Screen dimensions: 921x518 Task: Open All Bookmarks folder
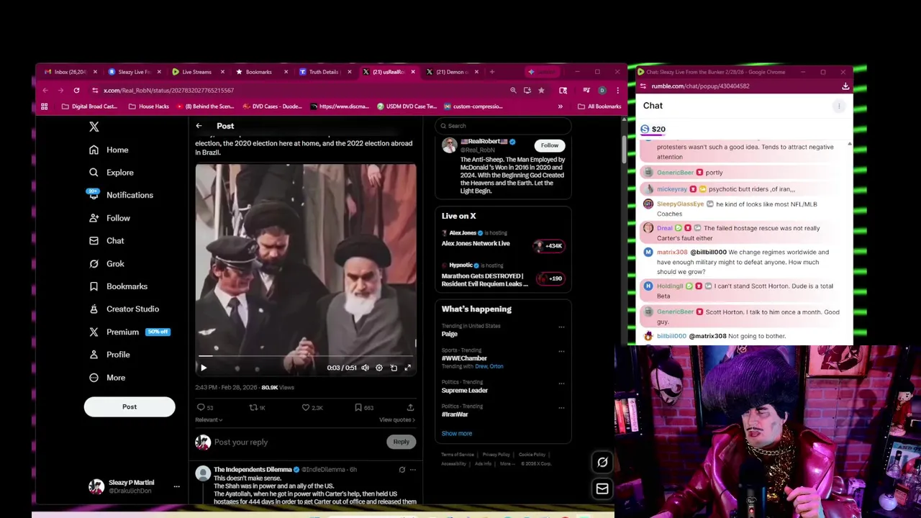(599, 106)
